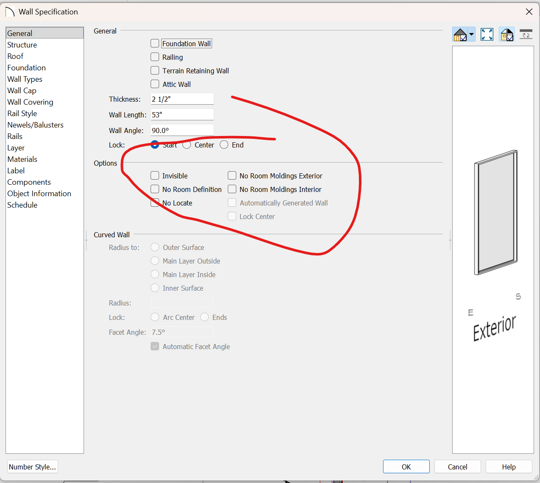
Task: Go to the Materials panel
Action: (22, 159)
